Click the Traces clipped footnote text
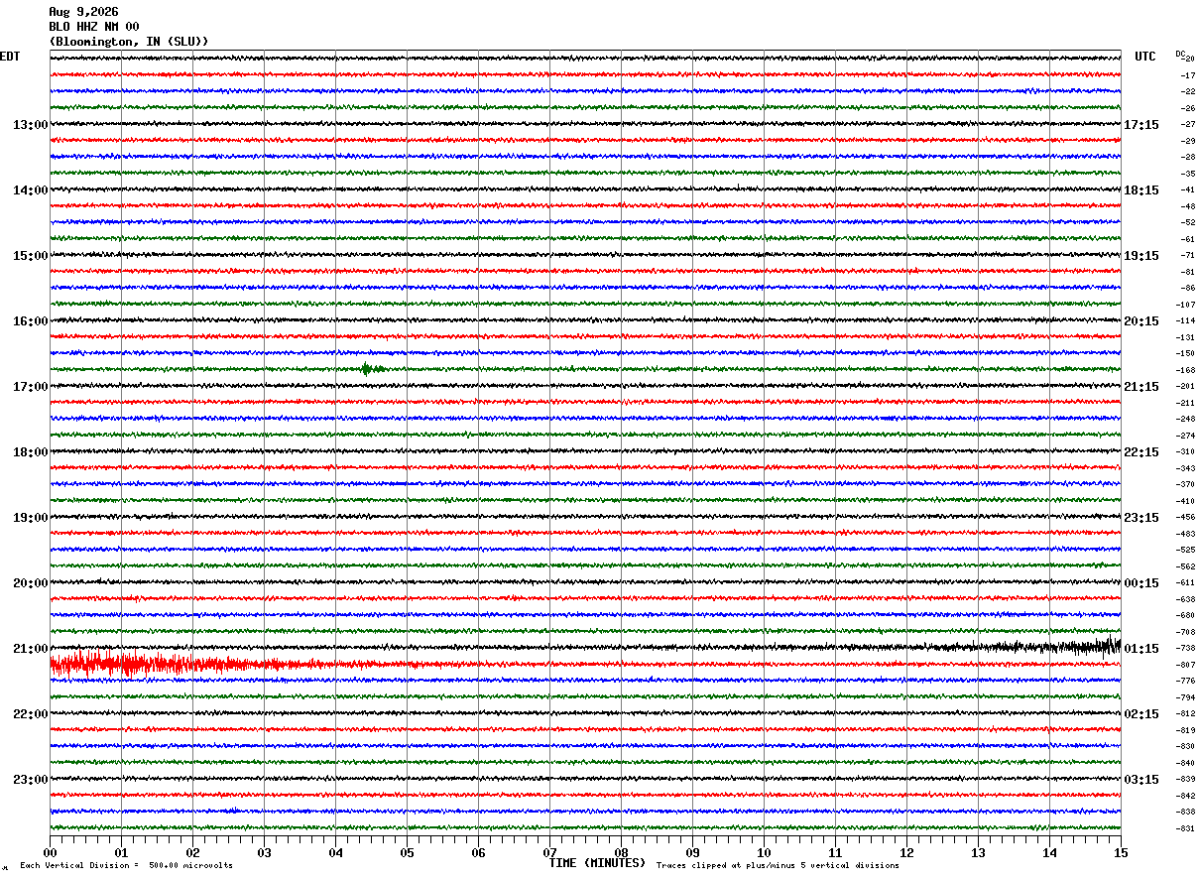Image resolution: width=1200 pixels, height=879 pixels. point(778,866)
